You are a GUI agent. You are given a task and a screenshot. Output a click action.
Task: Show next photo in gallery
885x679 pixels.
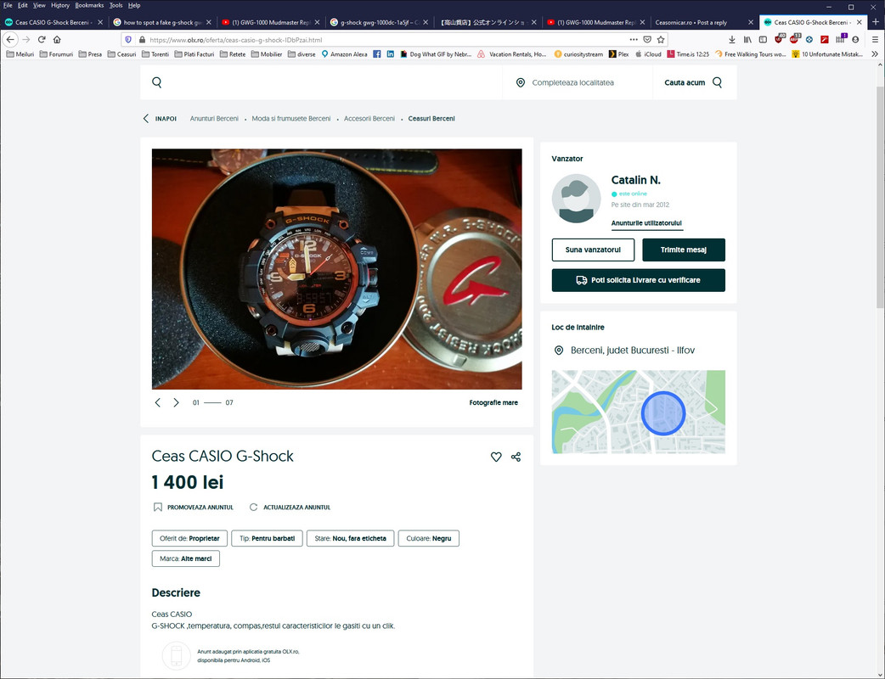(176, 402)
